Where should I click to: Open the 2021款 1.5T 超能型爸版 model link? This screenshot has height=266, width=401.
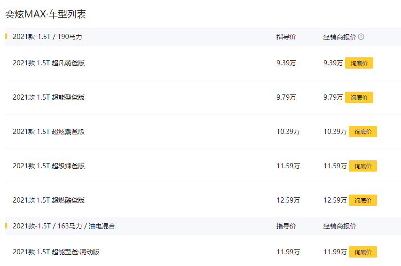(48, 97)
